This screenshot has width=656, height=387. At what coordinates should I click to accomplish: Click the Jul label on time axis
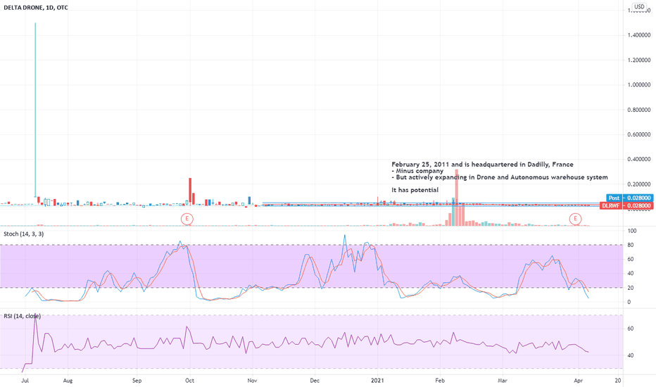pyautogui.click(x=25, y=380)
